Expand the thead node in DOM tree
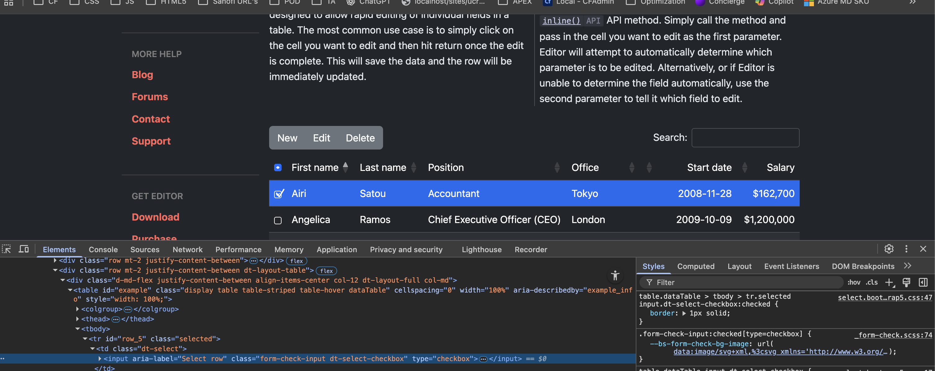 (x=77, y=319)
